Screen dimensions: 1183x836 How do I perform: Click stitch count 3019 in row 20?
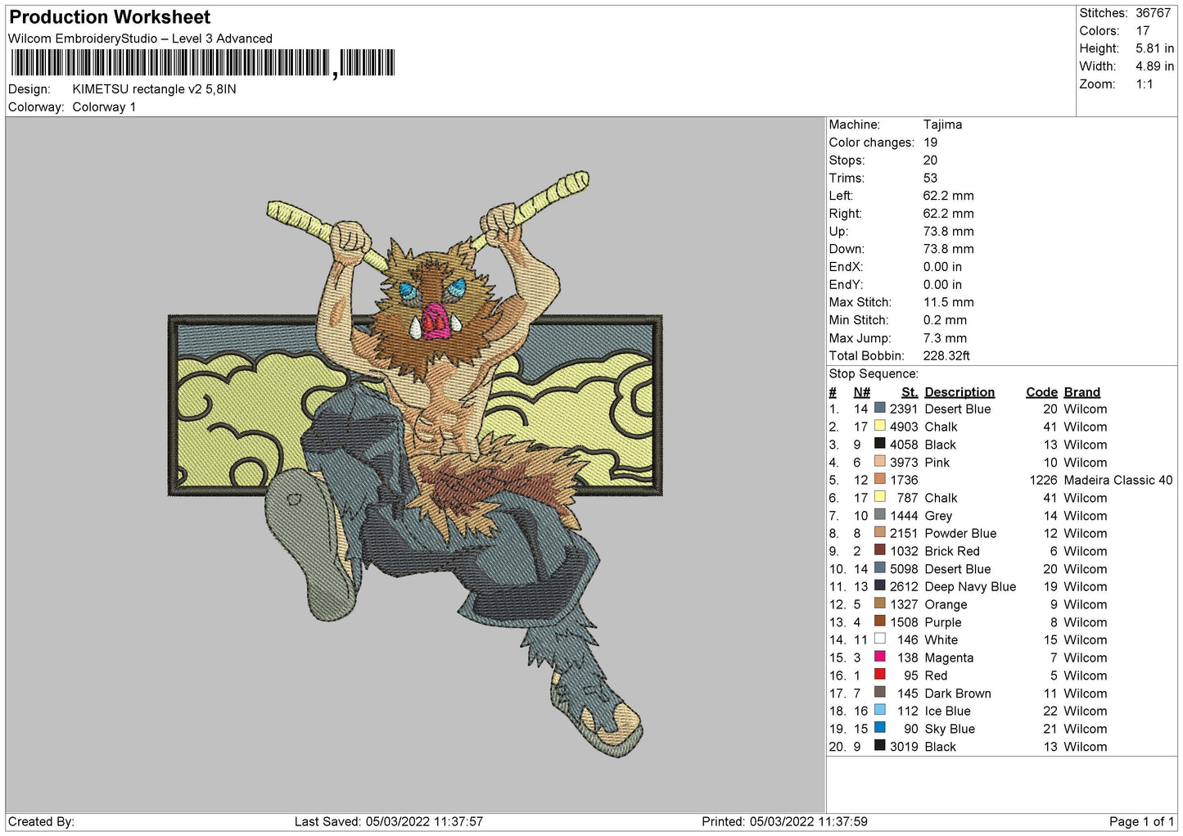[x=904, y=747]
